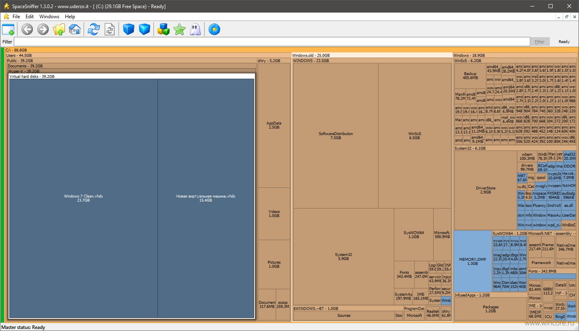Select the drivers 99.7MB block
Screen dimensions: 579x331
tap(527, 168)
